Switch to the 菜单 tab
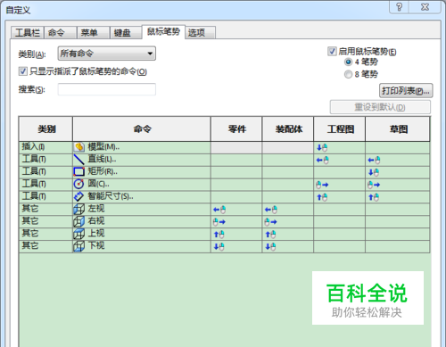 [x=94, y=32]
